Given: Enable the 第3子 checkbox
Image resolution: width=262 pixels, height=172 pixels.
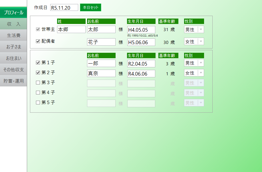Looking at the screenshot, I should tap(38, 83).
